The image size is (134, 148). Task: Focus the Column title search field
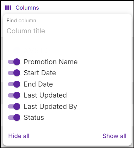pyautogui.click(x=67, y=31)
